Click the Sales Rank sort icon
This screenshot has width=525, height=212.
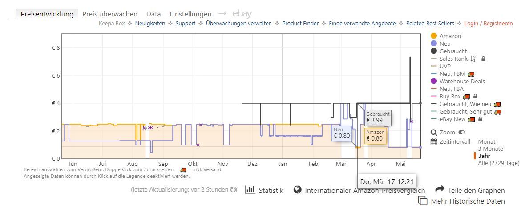[473, 59]
